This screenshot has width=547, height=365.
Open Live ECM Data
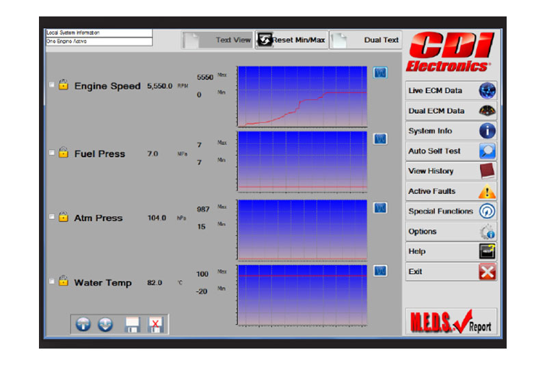click(x=451, y=90)
